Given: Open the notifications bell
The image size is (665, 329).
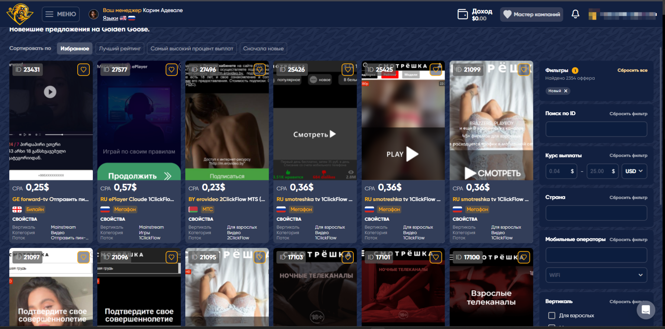Looking at the screenshot, I should tap(575, 14).
